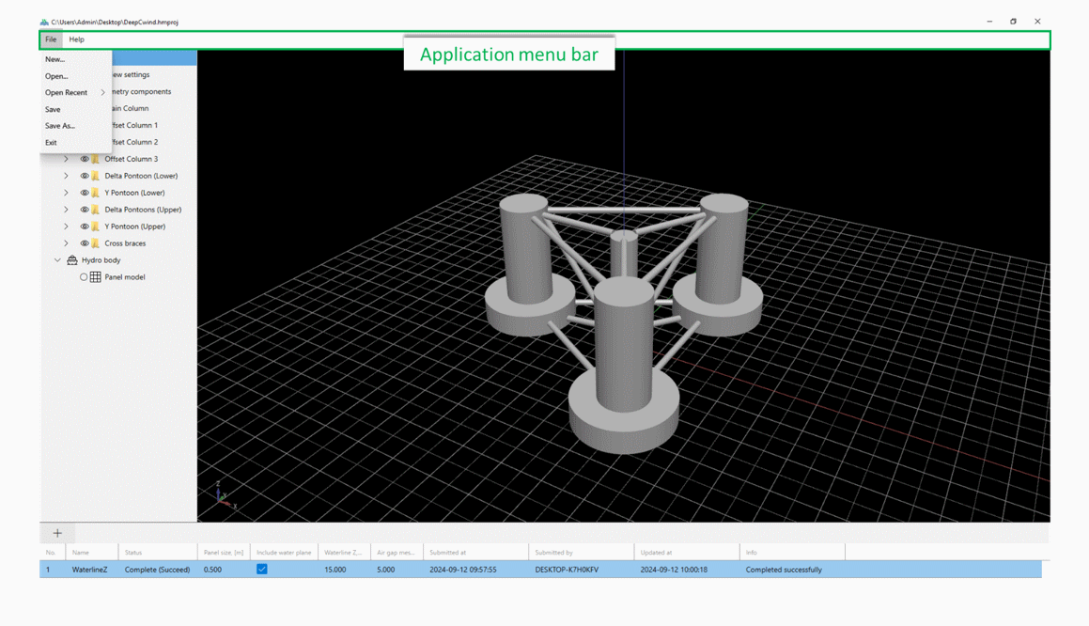
Task: Click the 3D platform model in viewport
Action: [624, 323]
